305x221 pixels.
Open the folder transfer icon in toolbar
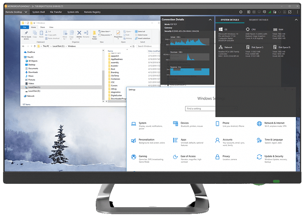(x=275, y=12)
